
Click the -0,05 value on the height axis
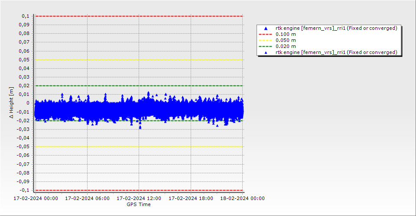pyautogui.click(x=23, y=146)
